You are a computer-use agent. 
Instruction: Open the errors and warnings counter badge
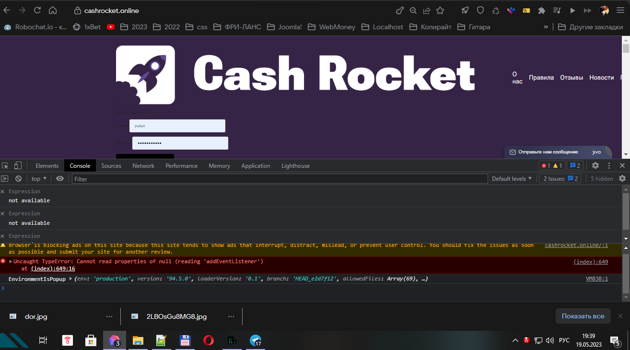coord(552,165)
